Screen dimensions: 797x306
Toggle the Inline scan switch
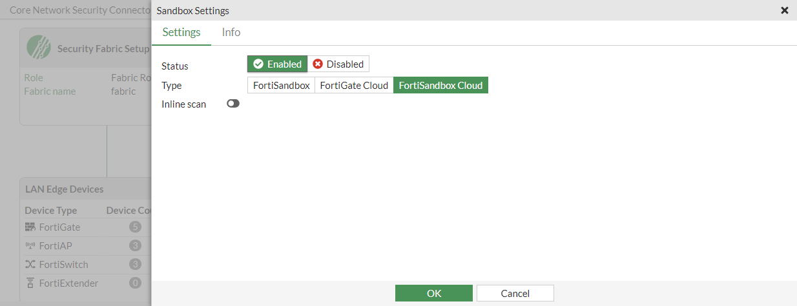(233, 104)
